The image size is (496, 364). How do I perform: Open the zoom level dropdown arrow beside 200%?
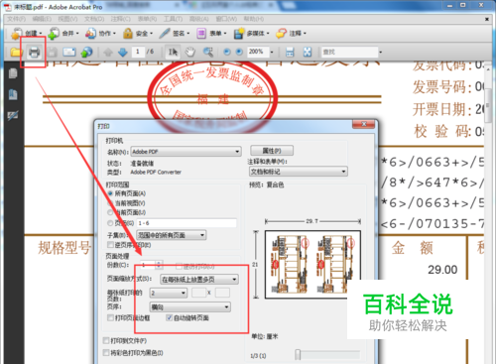272,52
